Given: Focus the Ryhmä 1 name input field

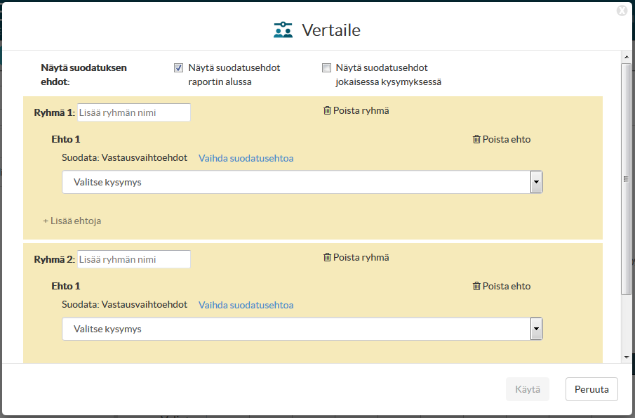Looking at the screenshot, I should pyautogui.click(x=134, y=112).
